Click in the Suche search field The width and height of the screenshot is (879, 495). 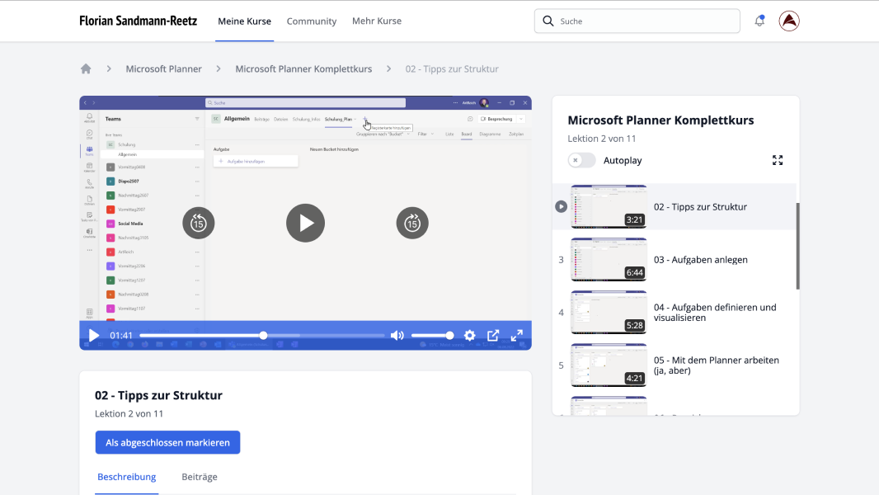[x=637, y=21]
